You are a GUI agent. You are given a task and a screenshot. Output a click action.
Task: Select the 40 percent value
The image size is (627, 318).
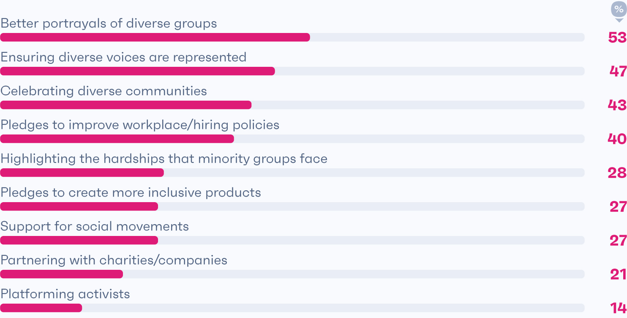(x=617, y=139)
